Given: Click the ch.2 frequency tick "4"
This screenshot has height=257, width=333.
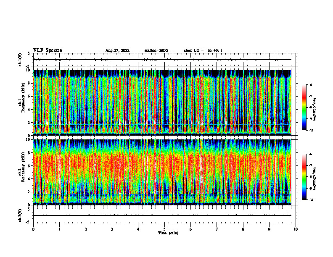Looking at the screenshot, I should [28, 179].
